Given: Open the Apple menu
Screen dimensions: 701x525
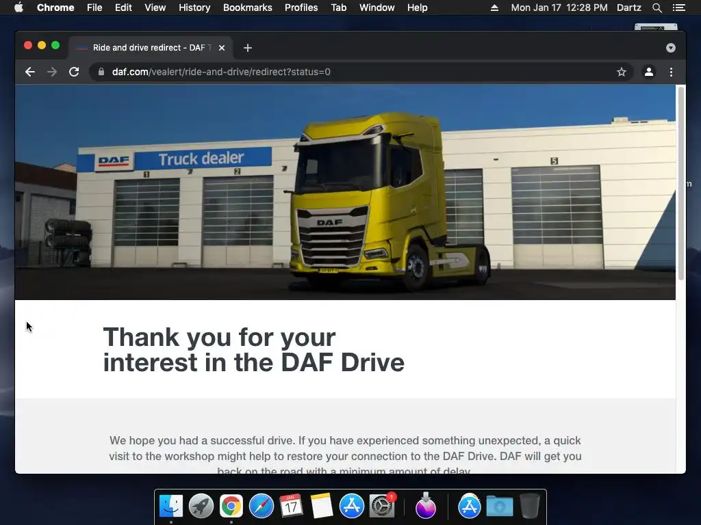Looking at the screenshot, I should [x=18, y=8].
